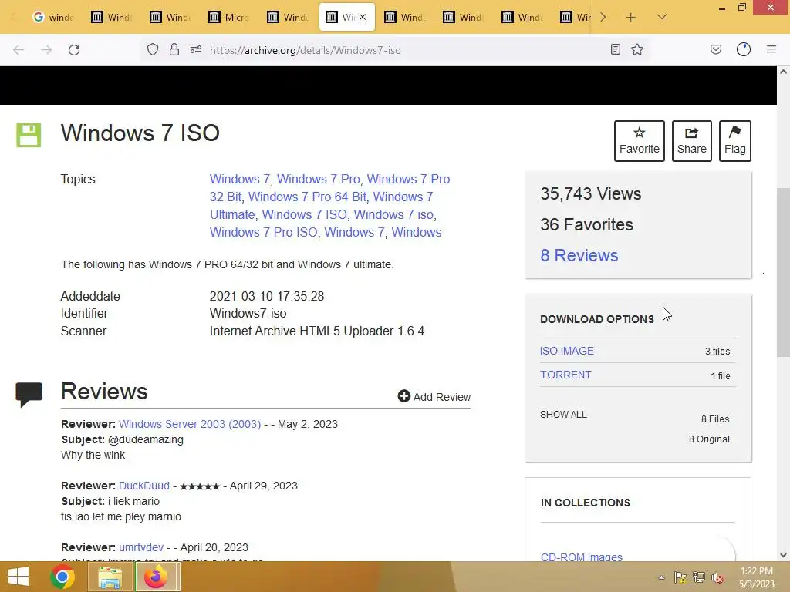Select the second tab labeled Wind…
The width and height of the screenshot is (790, 592).
[x=170, y=17]
